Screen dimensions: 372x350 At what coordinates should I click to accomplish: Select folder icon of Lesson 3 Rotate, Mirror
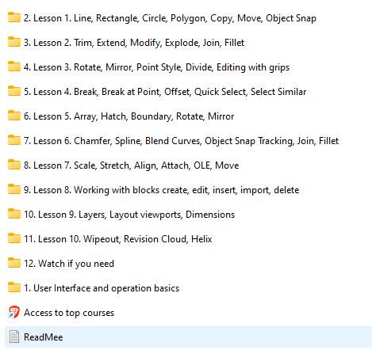pos(14,67)
